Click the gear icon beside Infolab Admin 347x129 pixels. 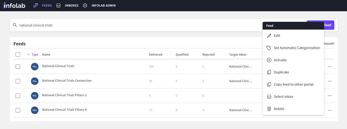[x=85, y=5]
